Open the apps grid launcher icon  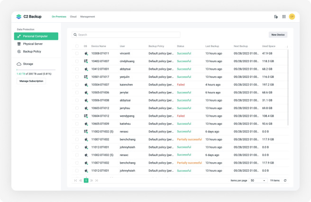[284, 17]
